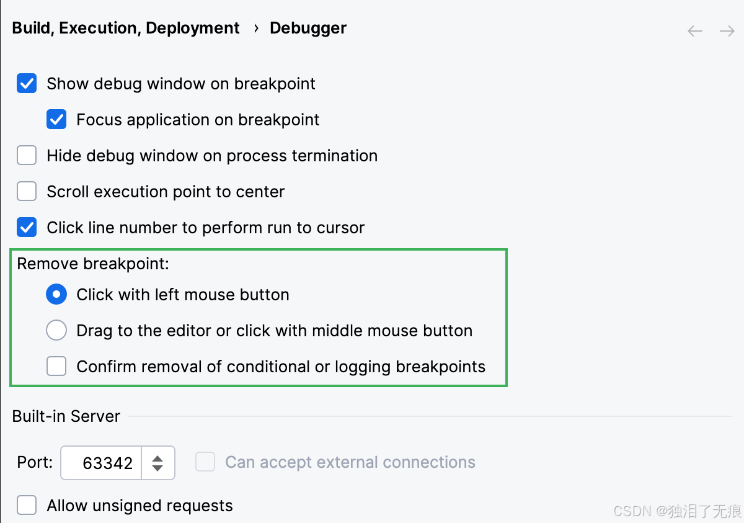Enable Confirm removal of conditional or logging breakpoints
744x523 pixels.
56,367
